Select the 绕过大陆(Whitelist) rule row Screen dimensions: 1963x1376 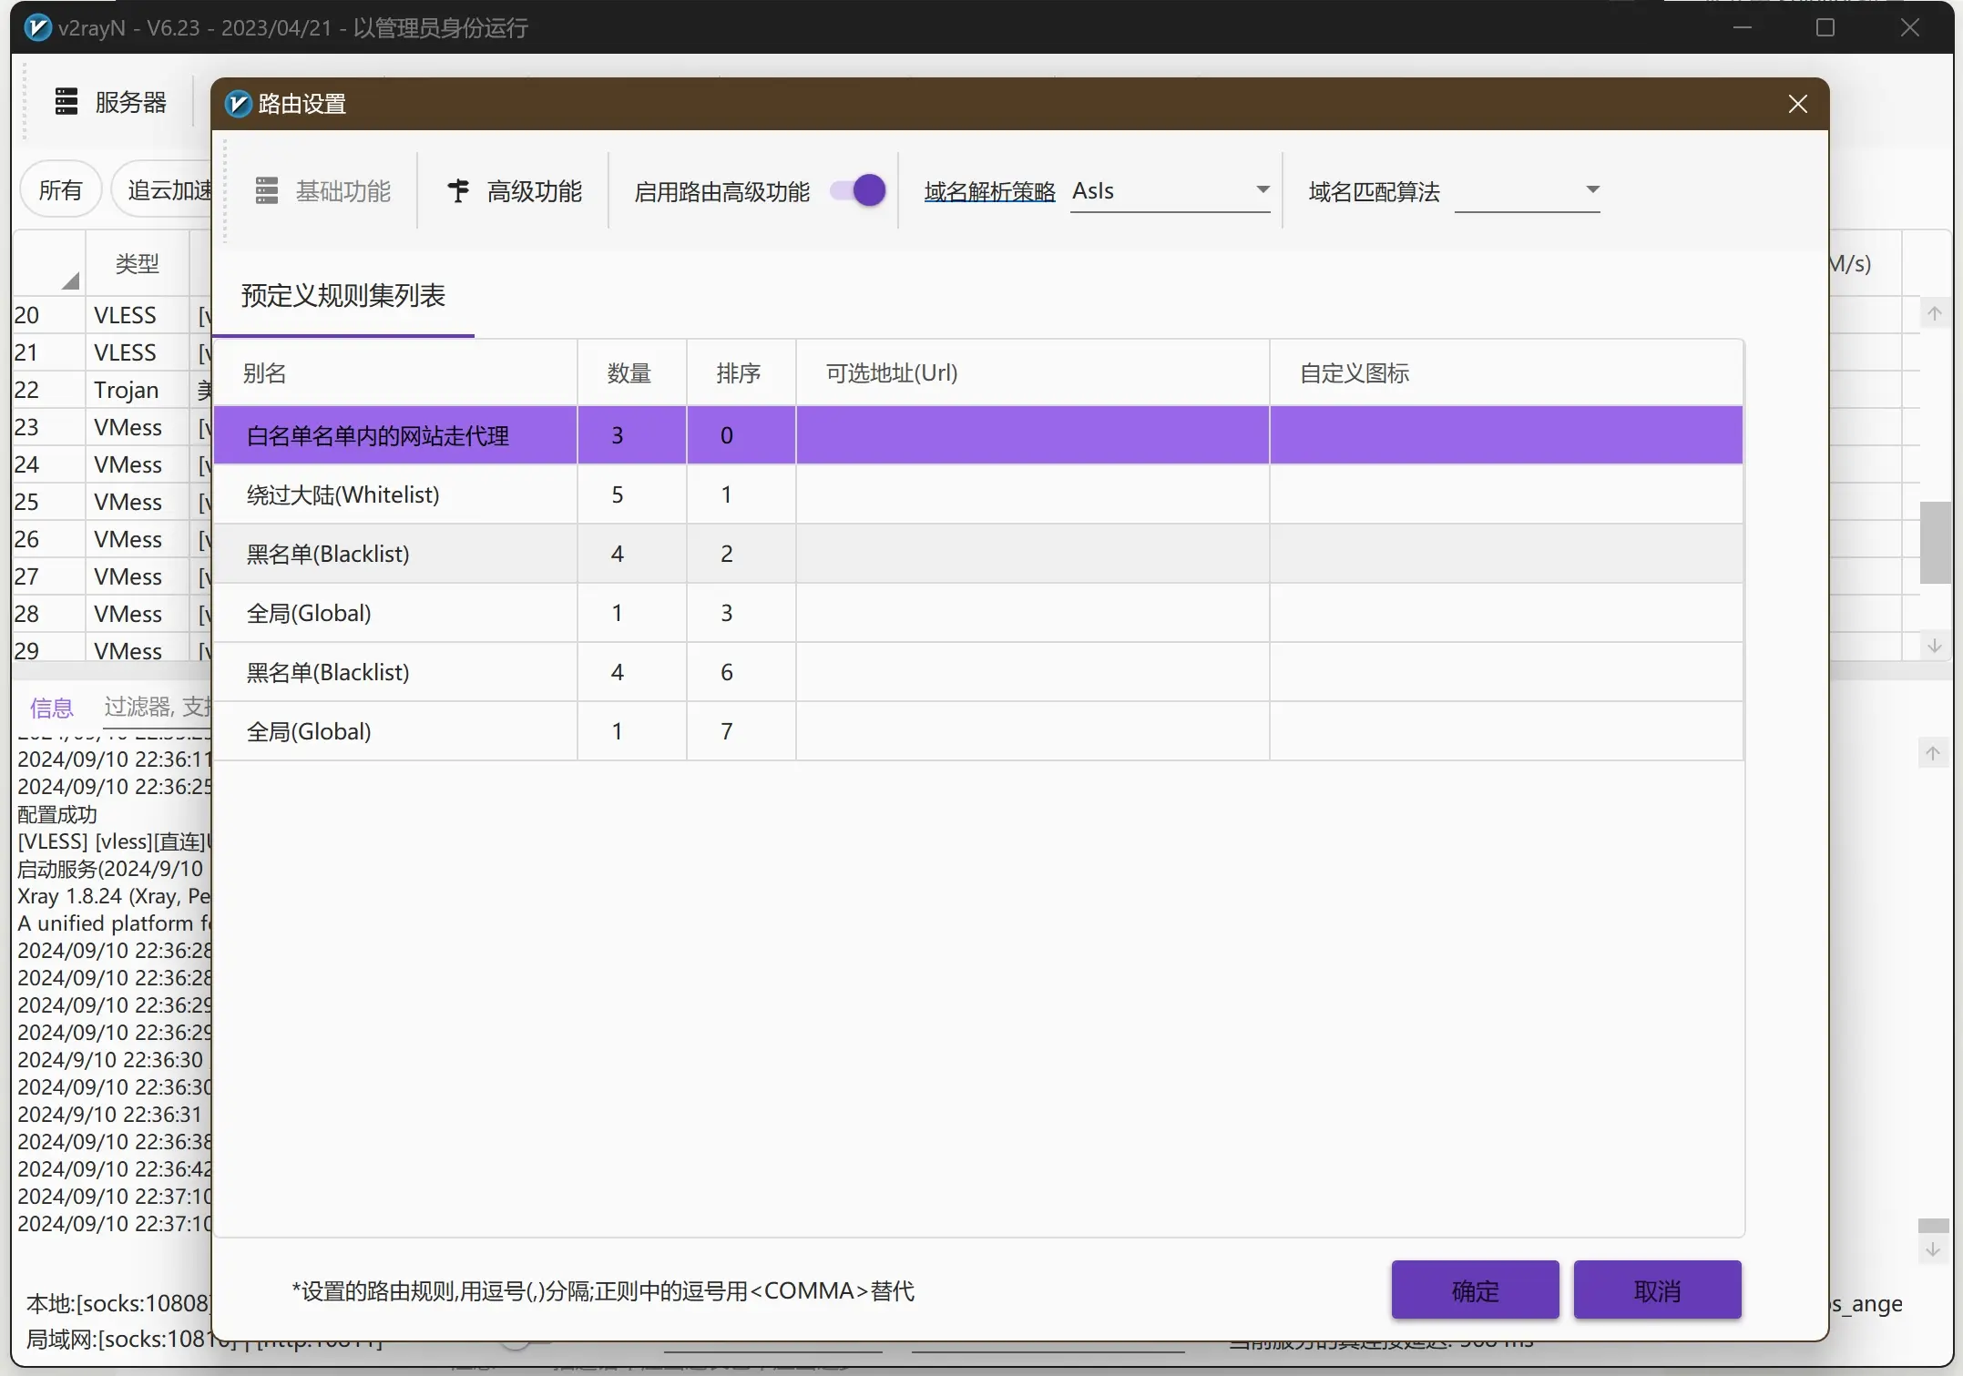(x=978, y=494)
